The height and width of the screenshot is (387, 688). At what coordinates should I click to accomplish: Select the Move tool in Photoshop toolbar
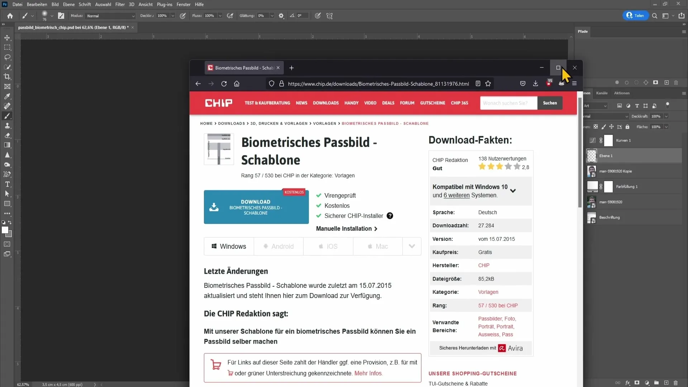coord(7,38)
